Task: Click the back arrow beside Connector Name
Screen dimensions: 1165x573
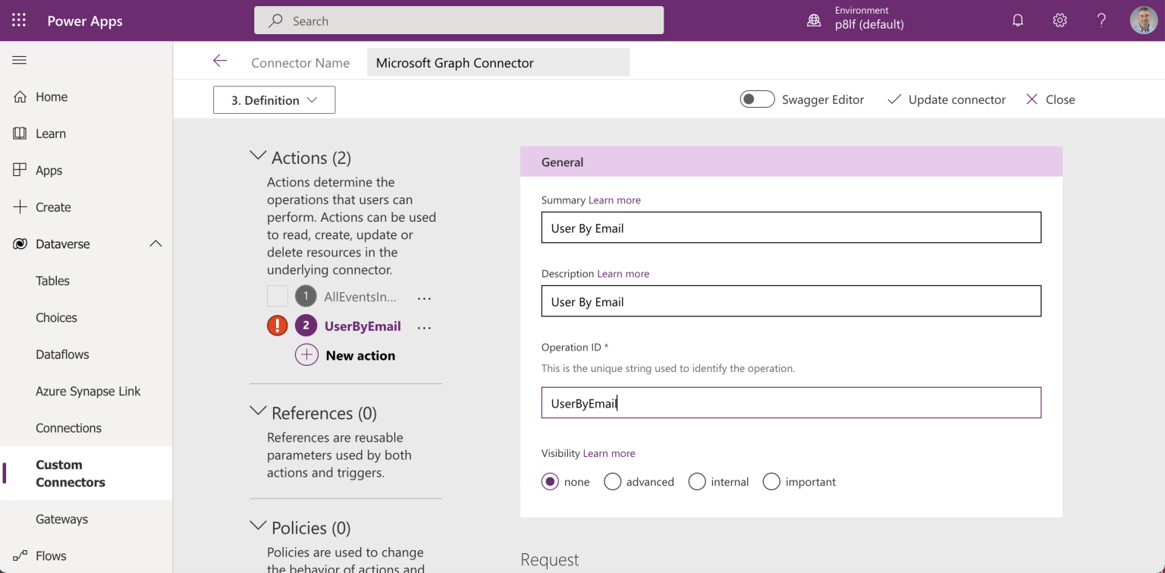Action: pyautogui.click(x=220, y=61)
